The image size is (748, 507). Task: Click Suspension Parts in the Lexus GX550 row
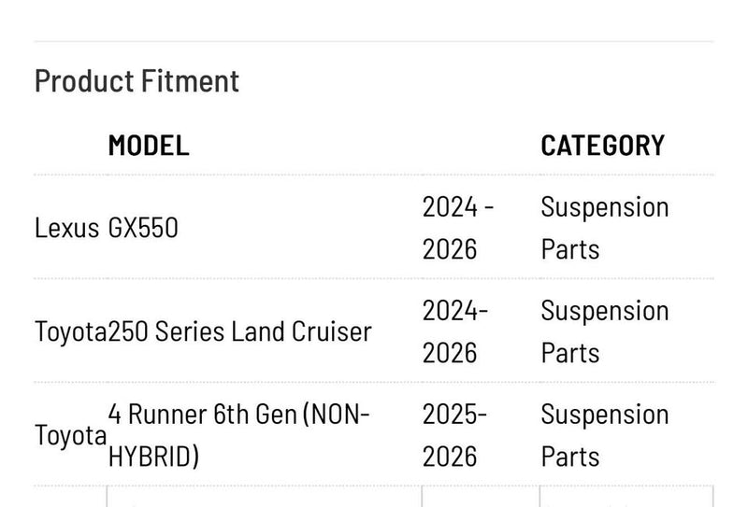pyautogui.click(x=604, y=228)
